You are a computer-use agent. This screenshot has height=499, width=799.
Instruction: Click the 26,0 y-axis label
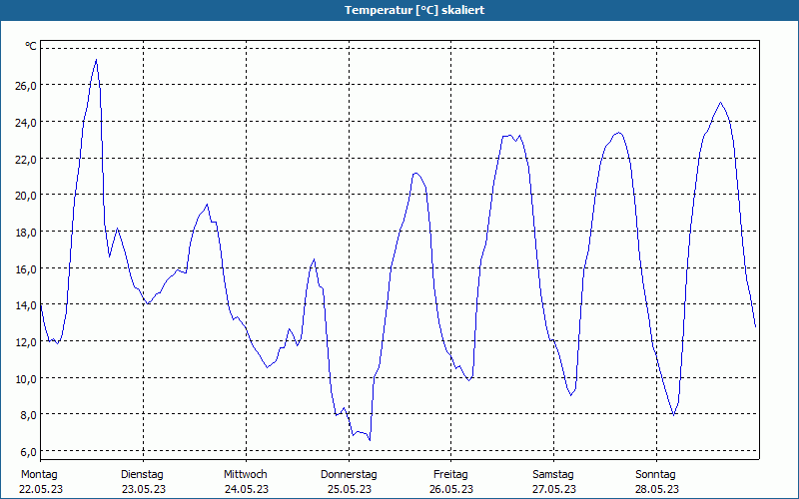click(26, 86)
